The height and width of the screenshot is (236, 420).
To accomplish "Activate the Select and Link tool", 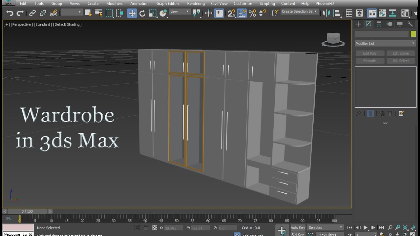I will (x=32, y=13).
